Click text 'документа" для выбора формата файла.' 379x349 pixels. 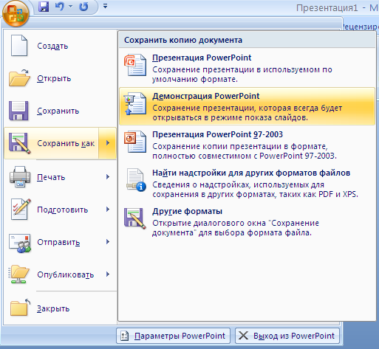[x=232, y=233]
